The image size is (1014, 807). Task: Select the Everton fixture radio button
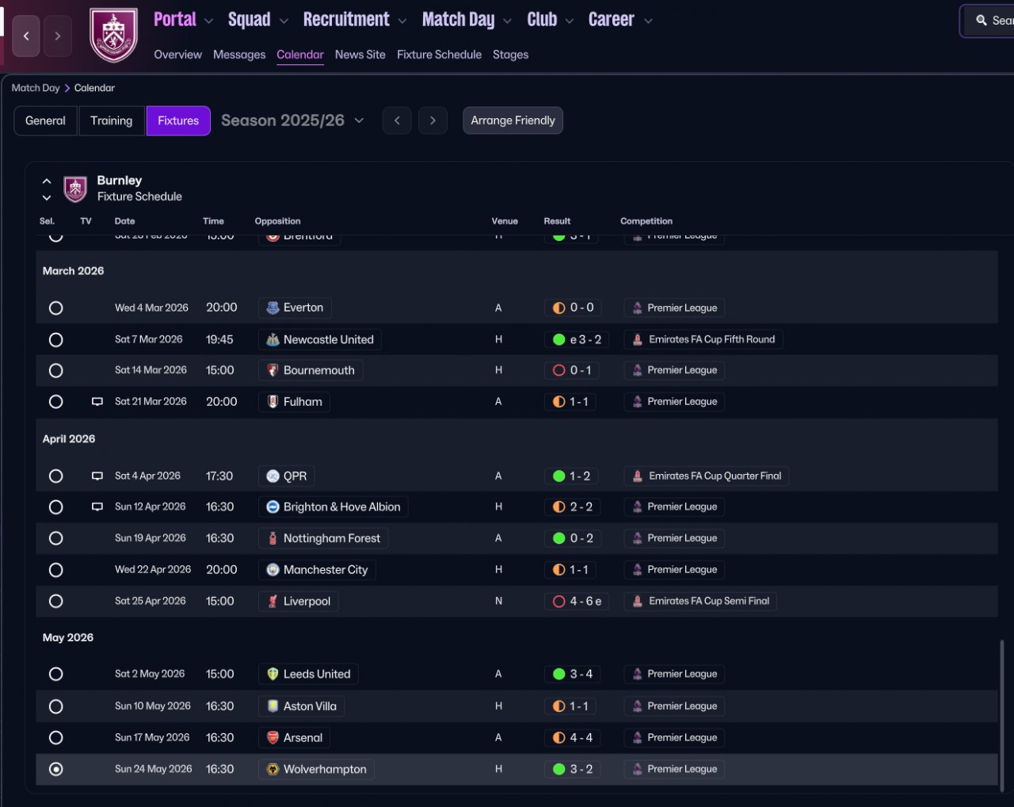tap(55, 308)
